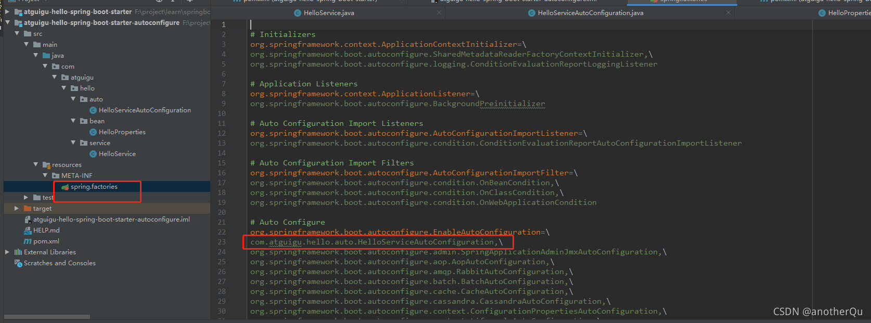871x323 pixels.
Task: Expand the target folder arrow
Action: tap(17, 208)
